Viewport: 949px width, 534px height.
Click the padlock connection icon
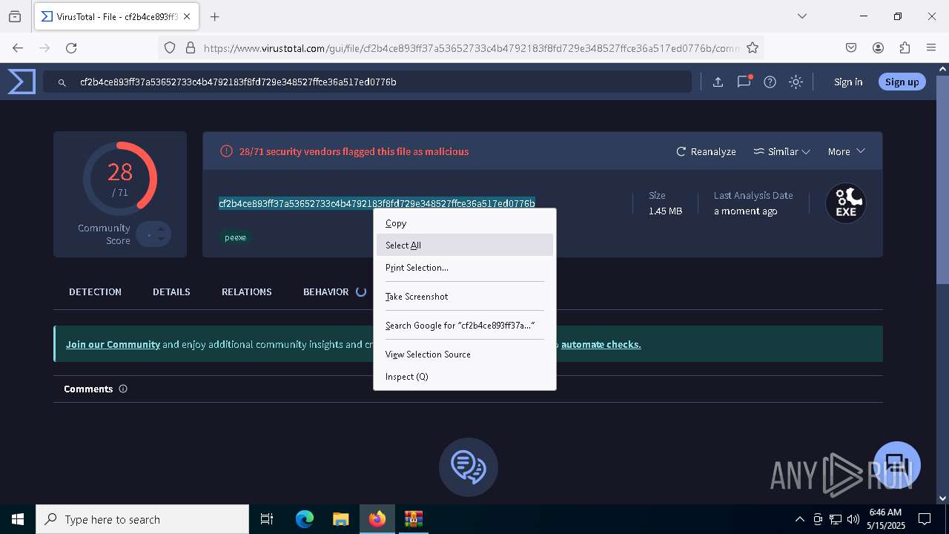pyautogui.click(x=190, y=47)
